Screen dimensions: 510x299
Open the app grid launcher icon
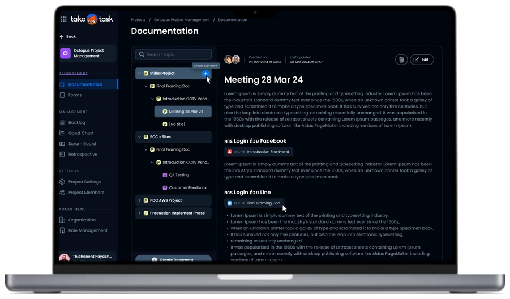pos(64,19)
